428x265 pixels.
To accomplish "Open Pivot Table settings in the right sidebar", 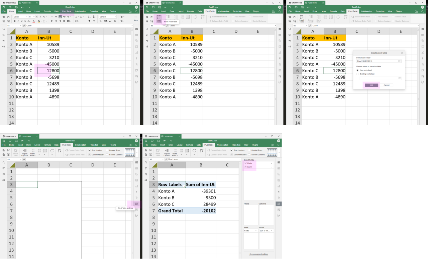I will [x=136, y=204].
